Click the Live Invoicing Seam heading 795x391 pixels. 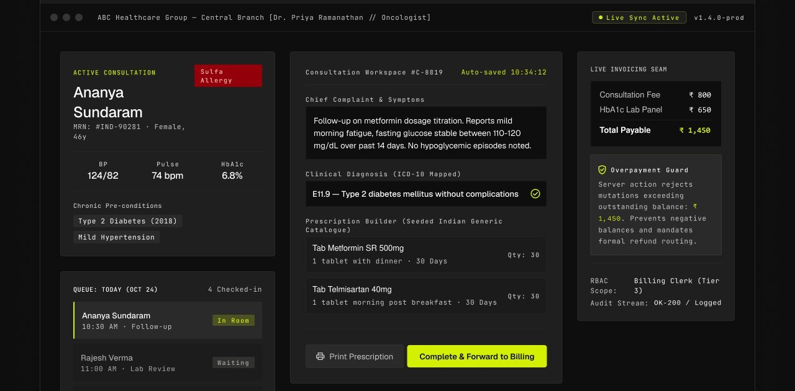tap(629, 70)
